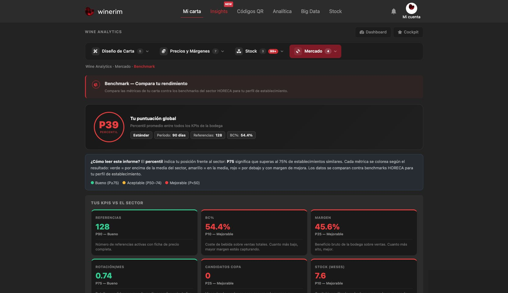Click the P39 percentile circle

pyautogui.click(x=109, y=127)
